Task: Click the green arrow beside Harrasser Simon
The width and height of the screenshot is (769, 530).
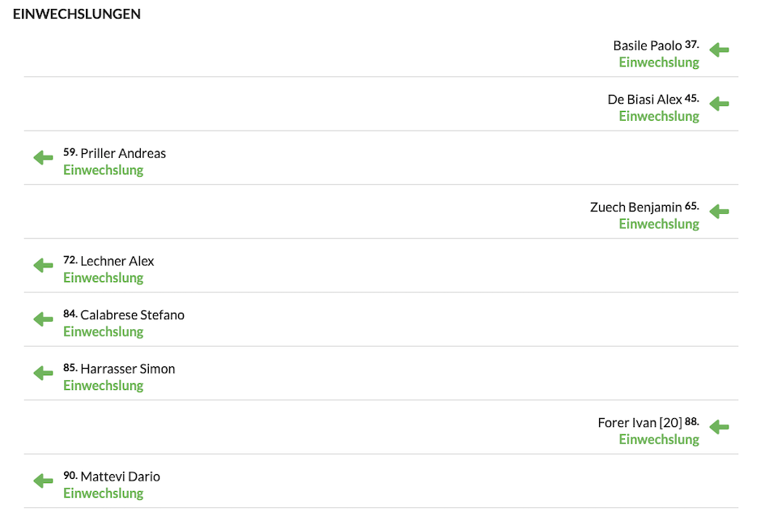Action: (x=43, y=373)
